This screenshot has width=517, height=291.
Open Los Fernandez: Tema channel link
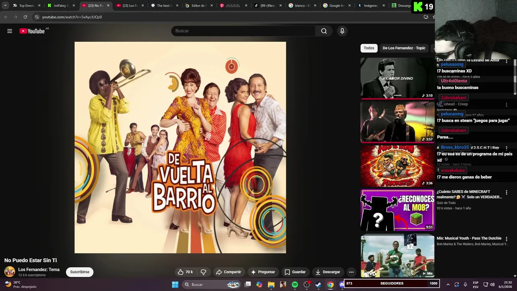pyautogui.click(x=39, y=270)
